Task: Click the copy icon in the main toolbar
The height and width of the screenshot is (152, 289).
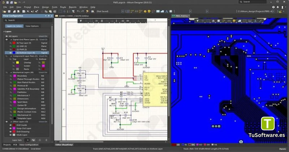Action: pyautogui.click(x=46, y=12)
